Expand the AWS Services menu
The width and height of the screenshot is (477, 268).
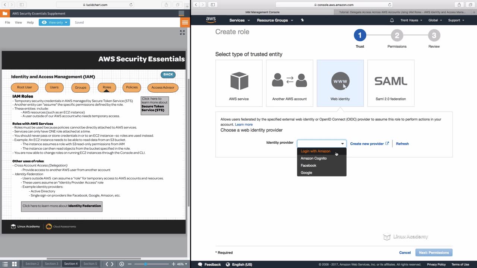pos(239,20)
